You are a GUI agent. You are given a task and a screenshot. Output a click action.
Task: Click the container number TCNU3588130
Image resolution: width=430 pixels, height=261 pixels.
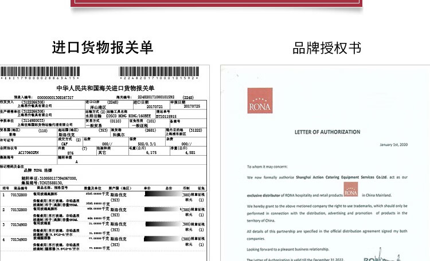pos(50,183)
